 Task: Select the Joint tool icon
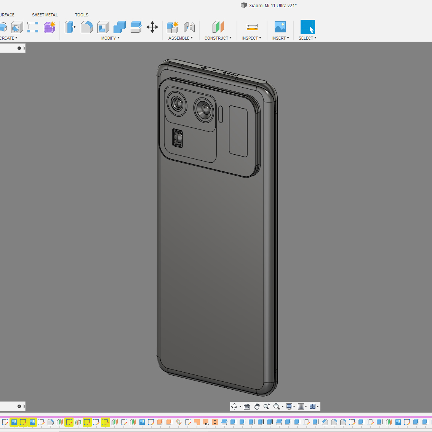pyautogui.click(x=189, y=27)
